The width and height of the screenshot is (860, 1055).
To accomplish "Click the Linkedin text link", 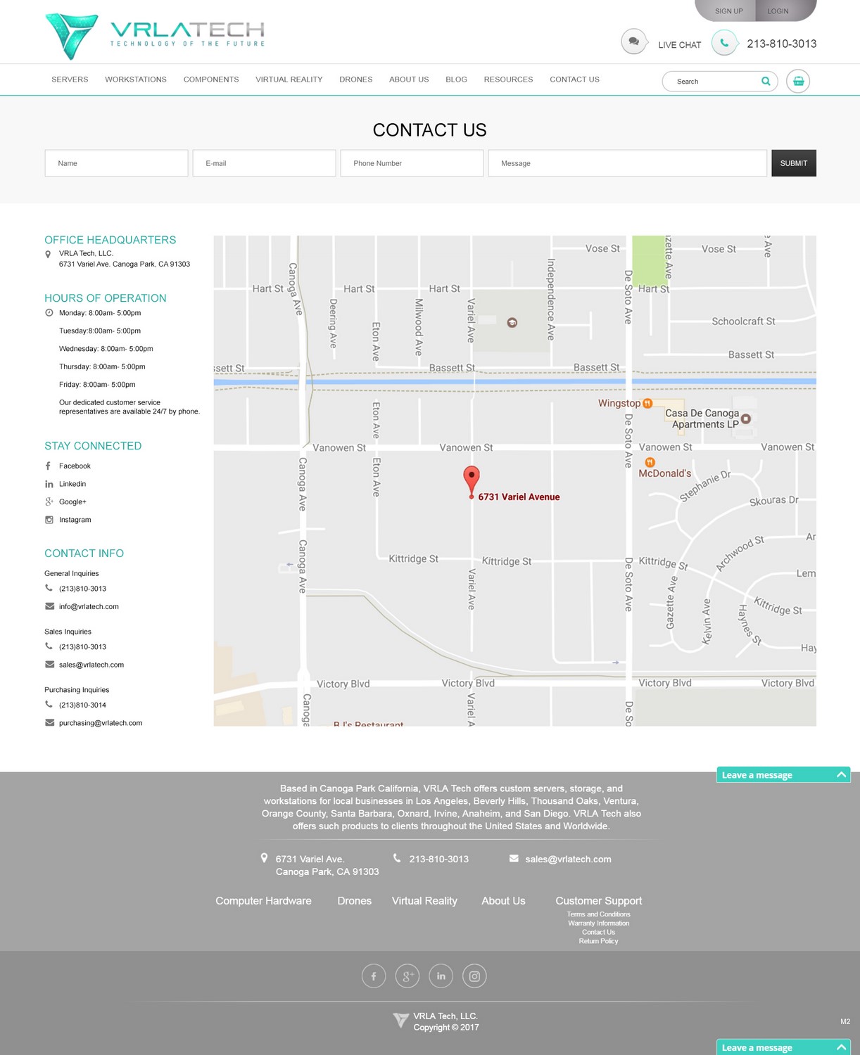I will pyautogui.click(x=72, y=484).
